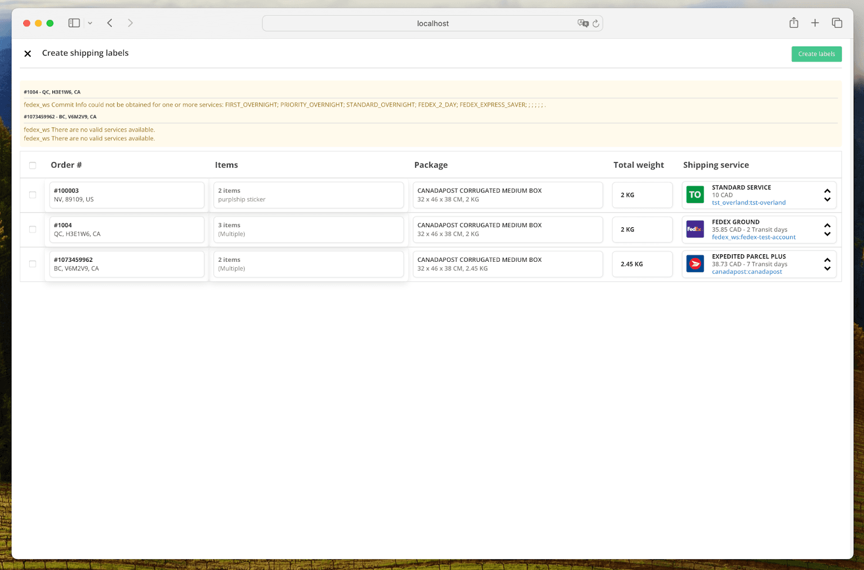Click the Canada Post carrier logo icon
This screenshot has height=570, width=864.
coord(694,264)
